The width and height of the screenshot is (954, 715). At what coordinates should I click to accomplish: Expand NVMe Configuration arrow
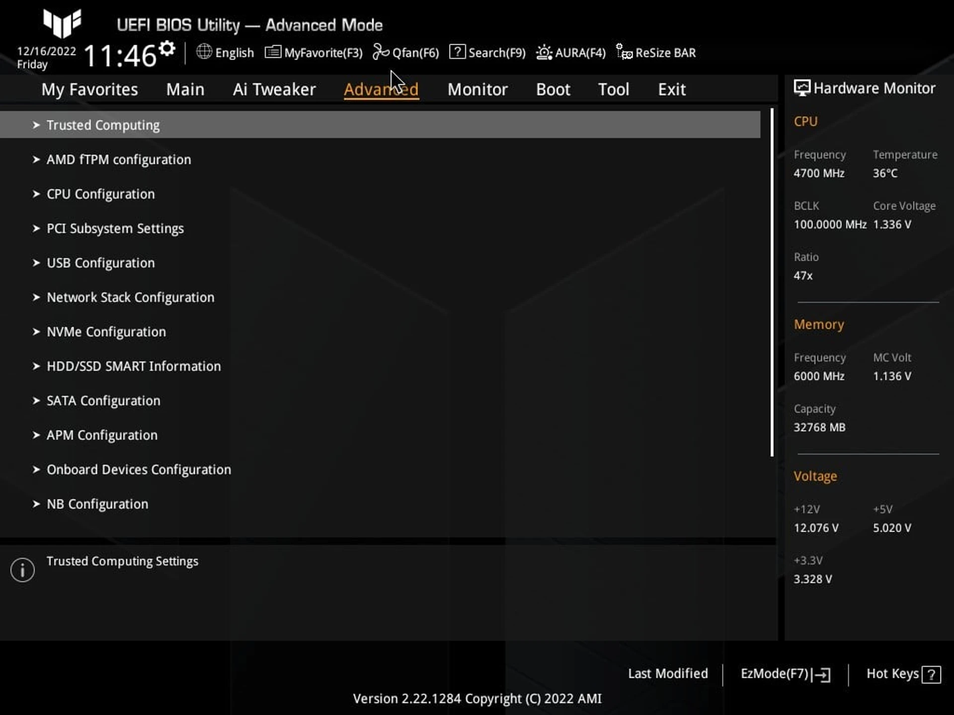click(x=36, y=332)
